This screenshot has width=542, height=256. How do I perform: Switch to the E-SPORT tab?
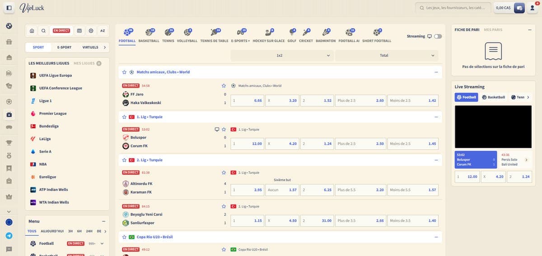coord(64,47)
